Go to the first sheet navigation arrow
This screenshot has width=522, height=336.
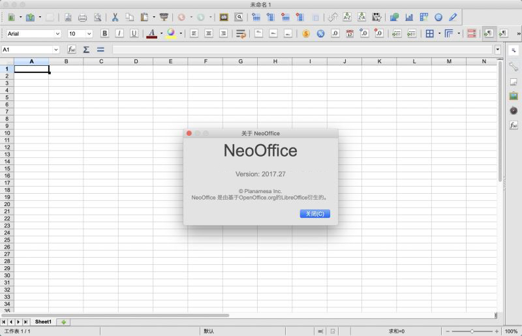coord(4,322)
